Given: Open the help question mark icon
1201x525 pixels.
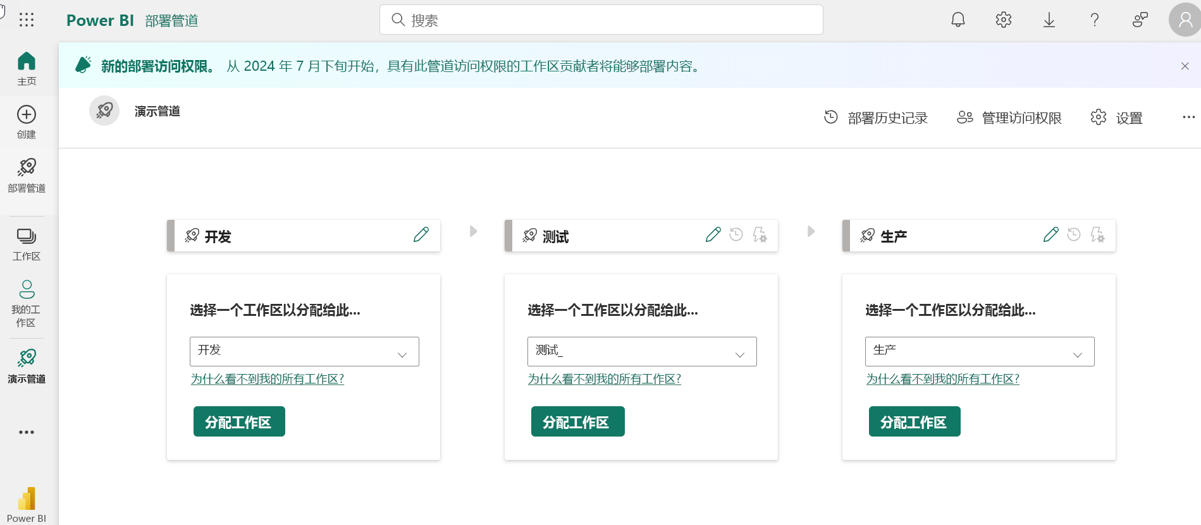Looking at the screenshot, I should [1095, 20].
